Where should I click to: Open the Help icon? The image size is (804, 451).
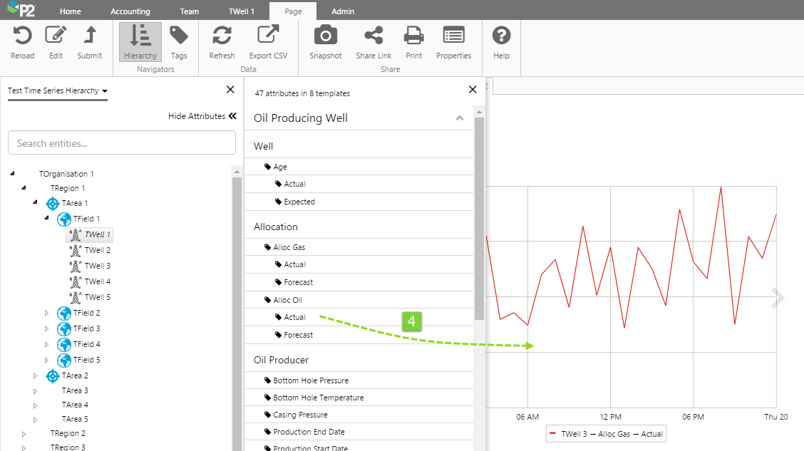tap(501, 36)
